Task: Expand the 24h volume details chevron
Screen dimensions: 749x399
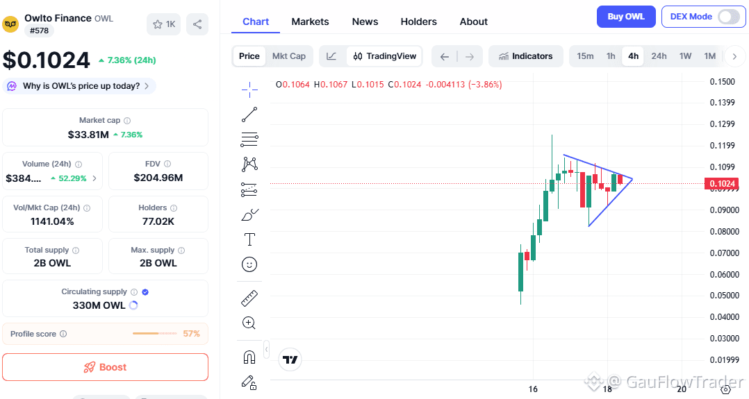Action: click(x=94, y=178)
